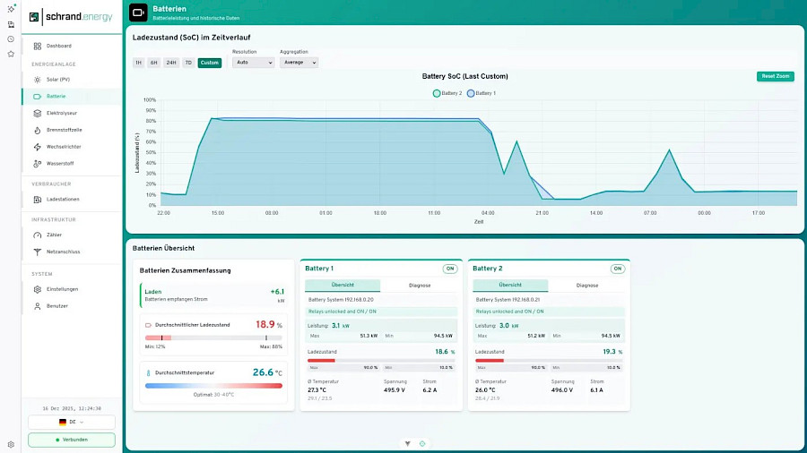This screenshot has width=807, height=453.
Task: Click the Reset Zoom button
Action: (x=775, y=76)
